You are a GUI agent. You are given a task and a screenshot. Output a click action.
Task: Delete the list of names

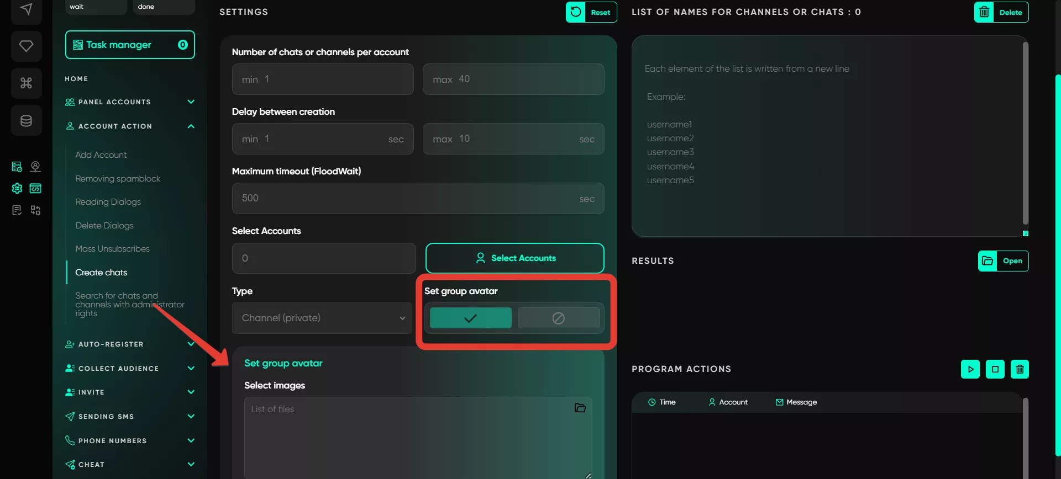[x=1001, y=12]
